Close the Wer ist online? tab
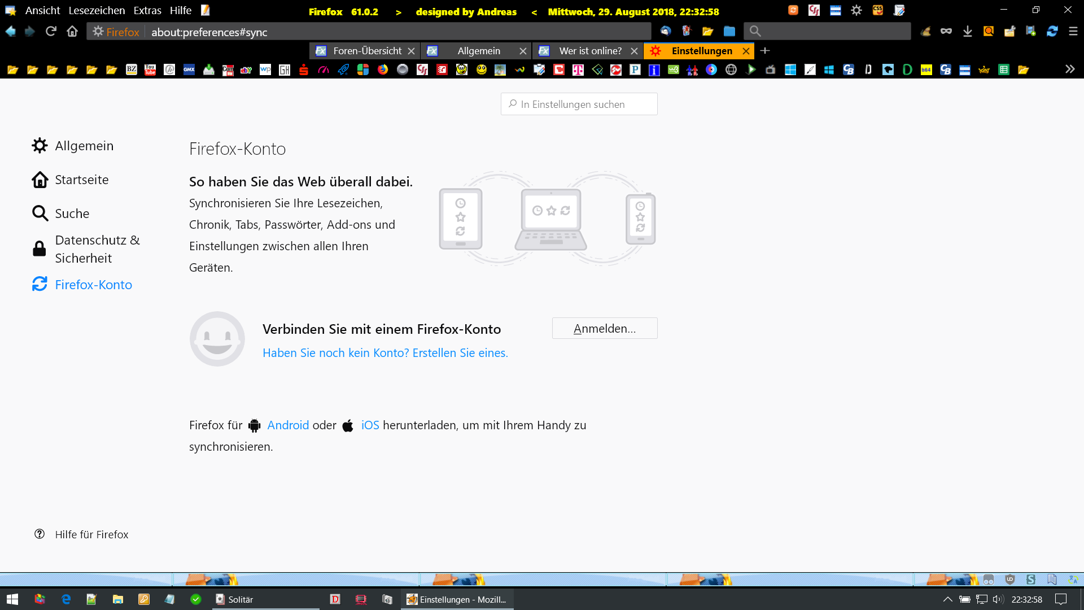This screenshot has width=1084, height=610. click(634, 51)
